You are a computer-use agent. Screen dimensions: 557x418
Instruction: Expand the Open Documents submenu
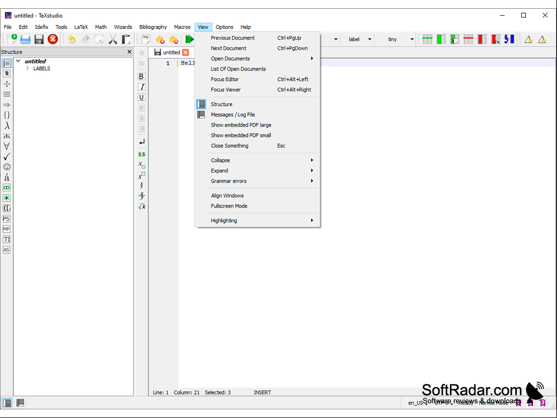(x=258, y=58)
